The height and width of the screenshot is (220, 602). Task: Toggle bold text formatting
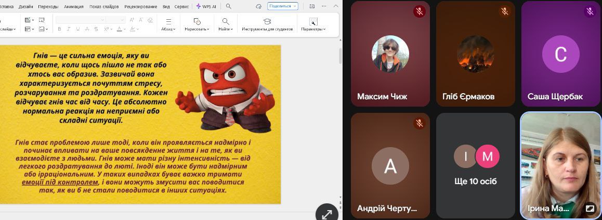59,29
